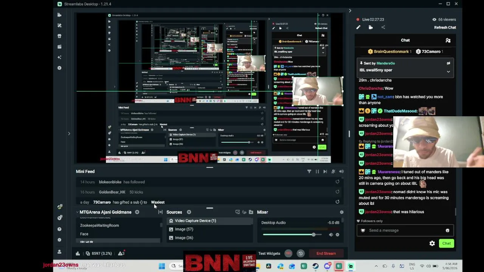The width and height of the screenshot is (484, 272).
Task: Mute the Desktop Audio channel
Action: pyautogui.click(x=331, y=235)
